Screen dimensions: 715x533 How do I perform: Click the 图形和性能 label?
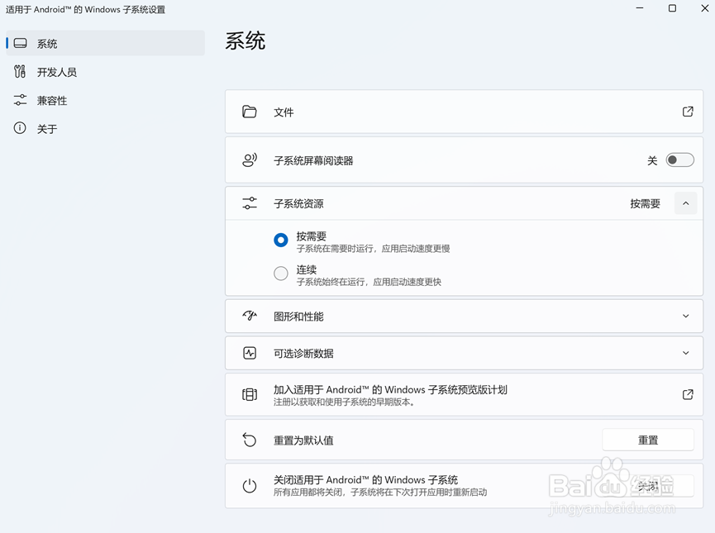298,316
